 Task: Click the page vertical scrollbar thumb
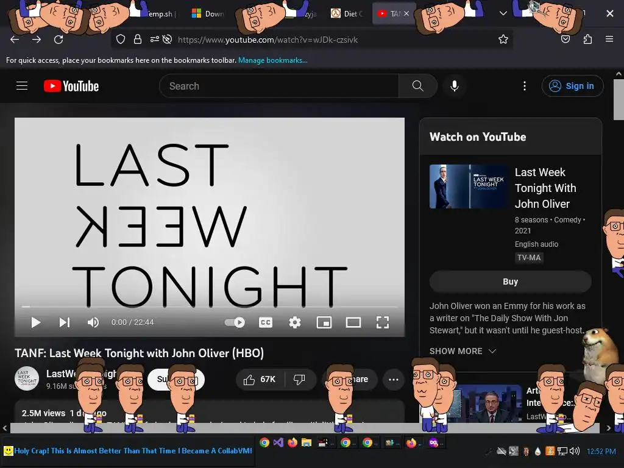(619, 99)
